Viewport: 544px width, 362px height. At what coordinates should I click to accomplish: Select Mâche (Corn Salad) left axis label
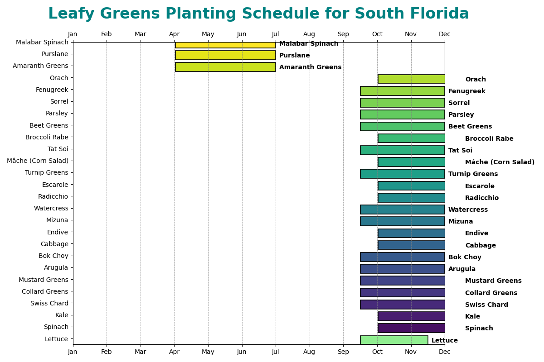pyautogui.click(x=38, y=161)
